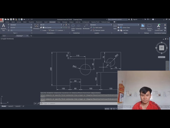The image size is (170, 128).
Task: Click the Save icon in quick access toolbar
Action: [x=11, y=19]
